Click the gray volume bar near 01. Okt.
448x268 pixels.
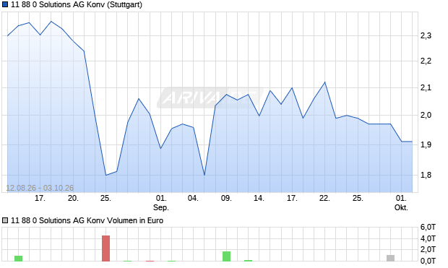tap(391, 258)
